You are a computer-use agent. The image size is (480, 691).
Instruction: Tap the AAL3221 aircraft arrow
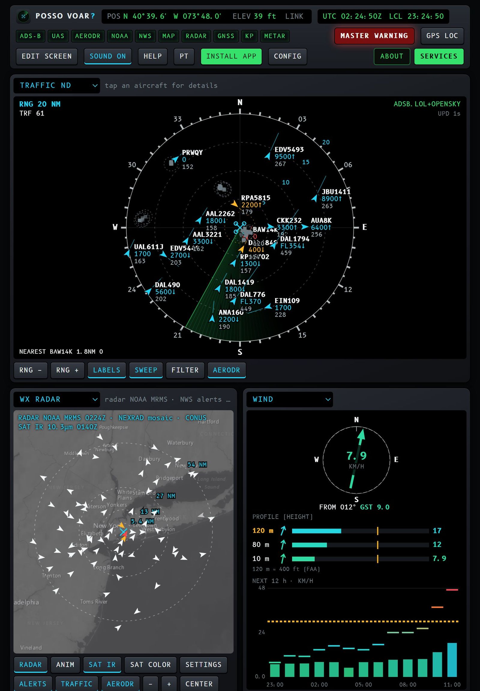(x=186, y=241)
